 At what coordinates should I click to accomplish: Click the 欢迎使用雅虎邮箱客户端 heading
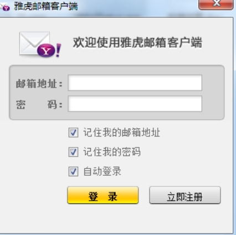point(137,43)
